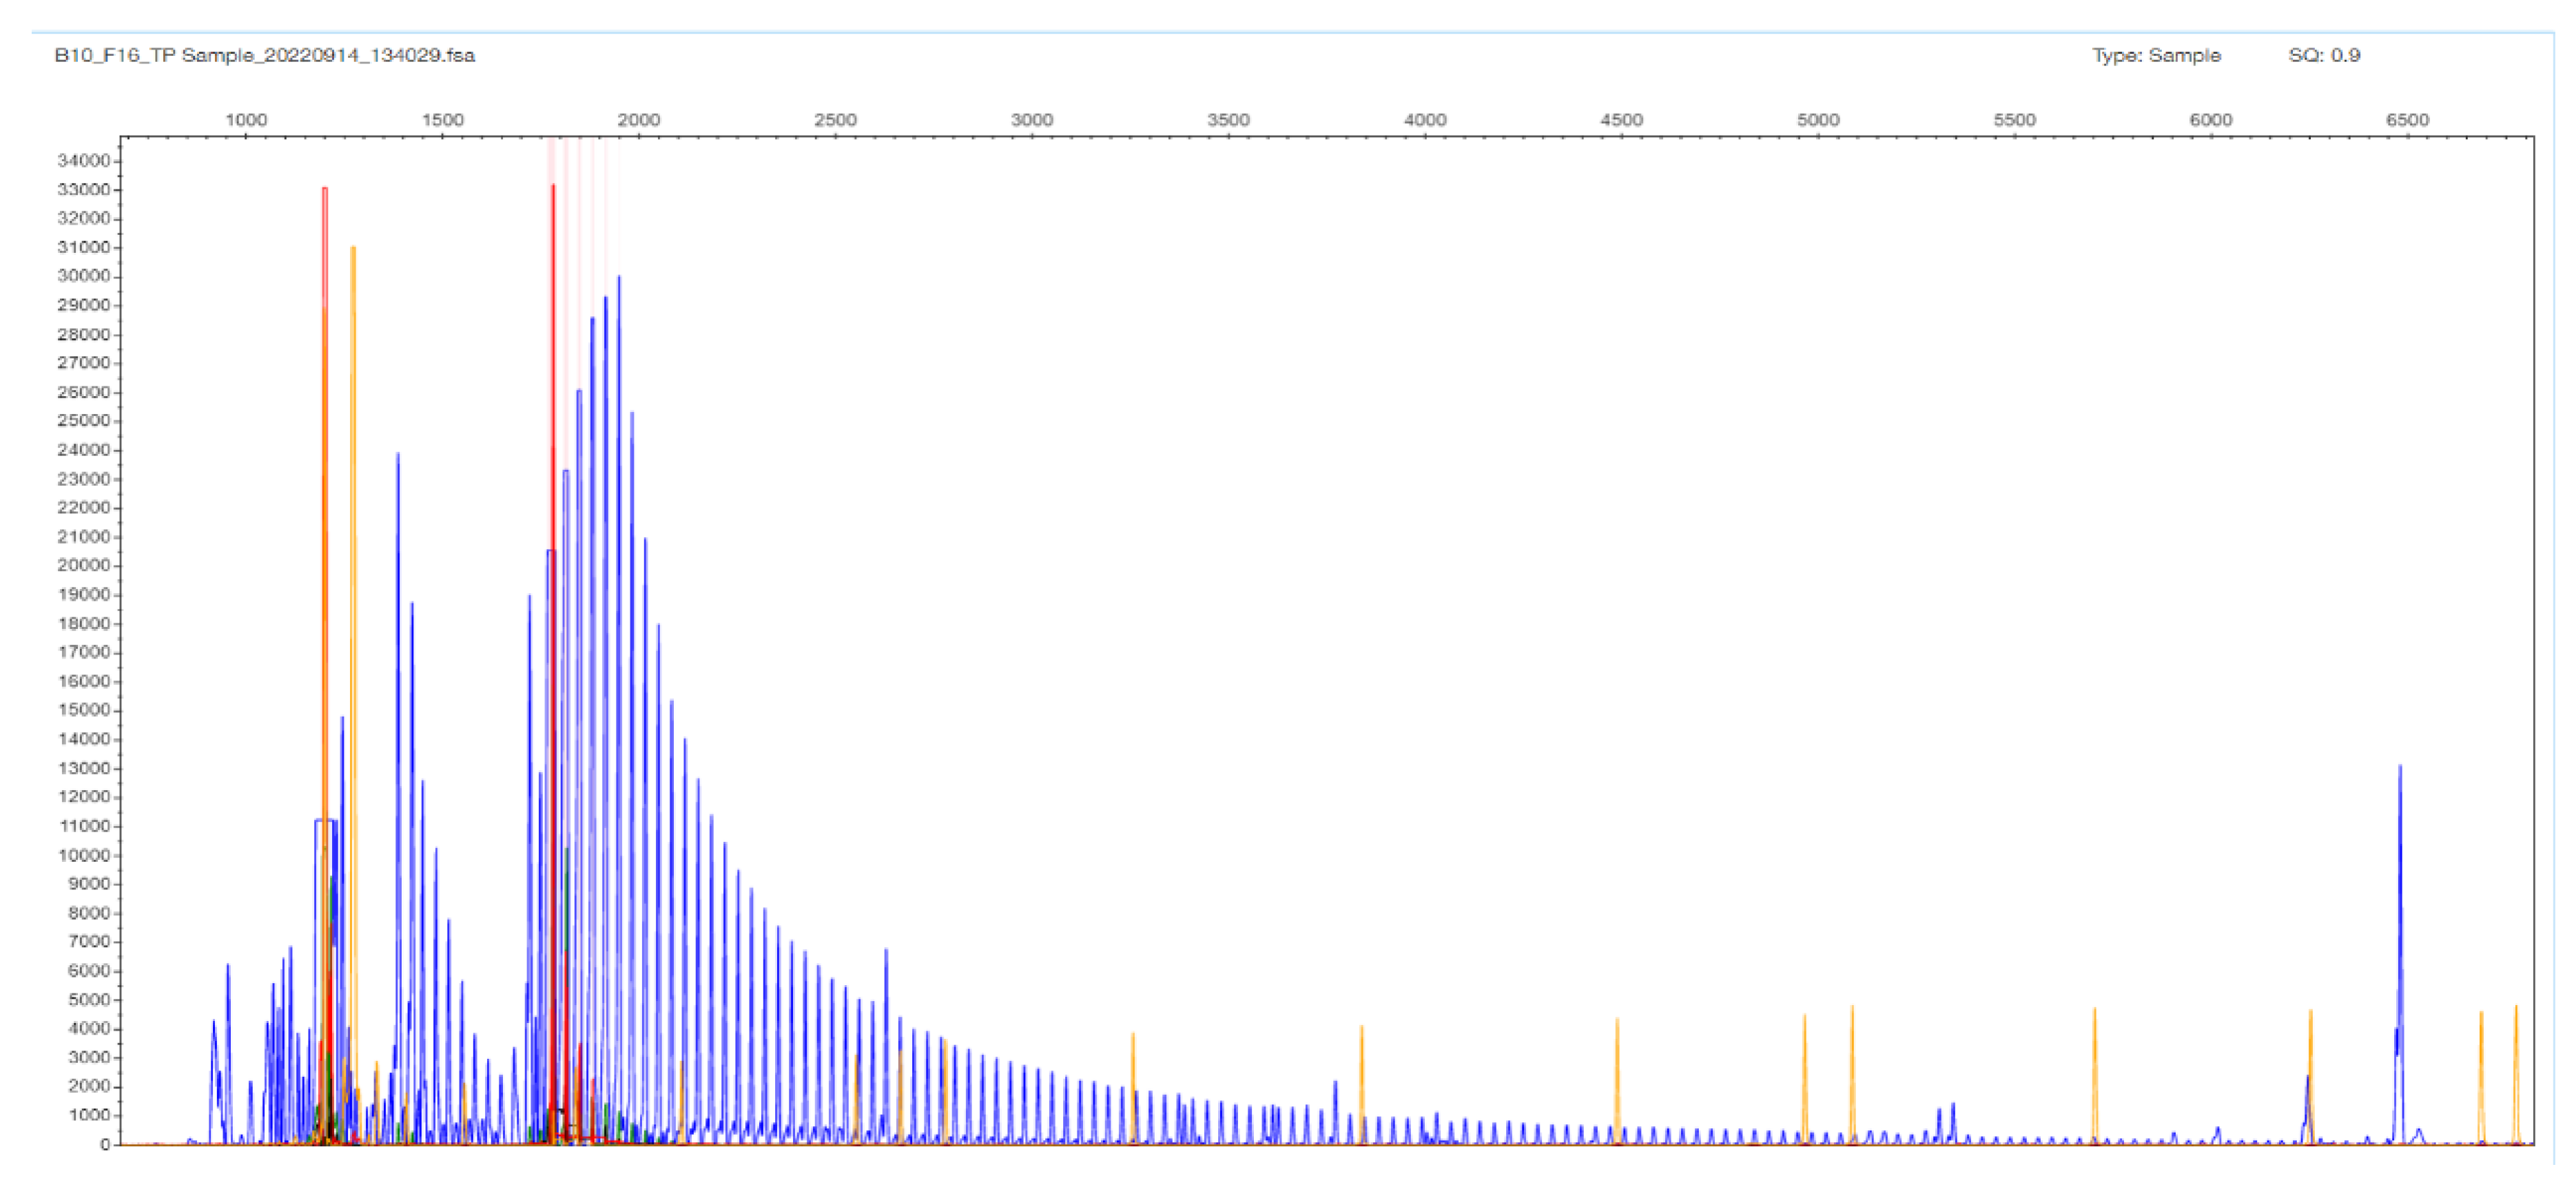Click the 0 value on vertical axis

(104, 1145)
